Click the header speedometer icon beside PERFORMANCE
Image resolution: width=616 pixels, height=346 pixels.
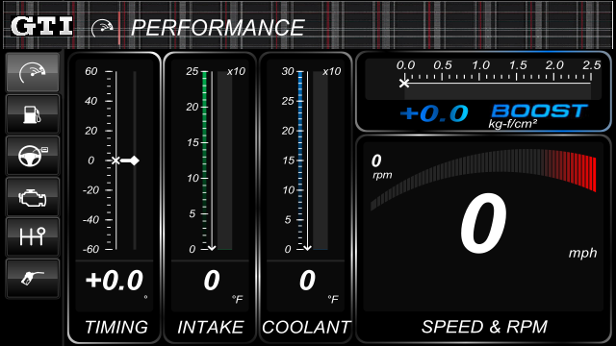102,28
